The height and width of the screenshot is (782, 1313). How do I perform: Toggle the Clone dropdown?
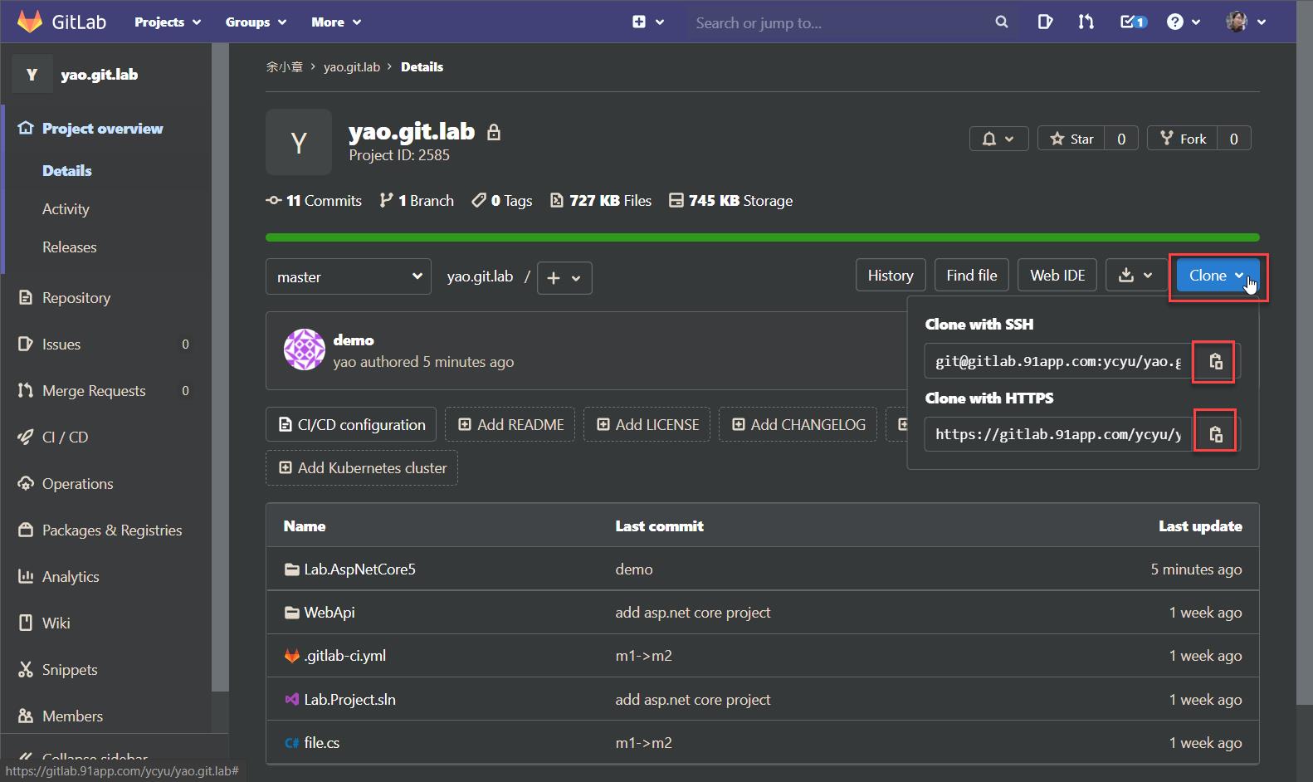[x=1217, y=276]
